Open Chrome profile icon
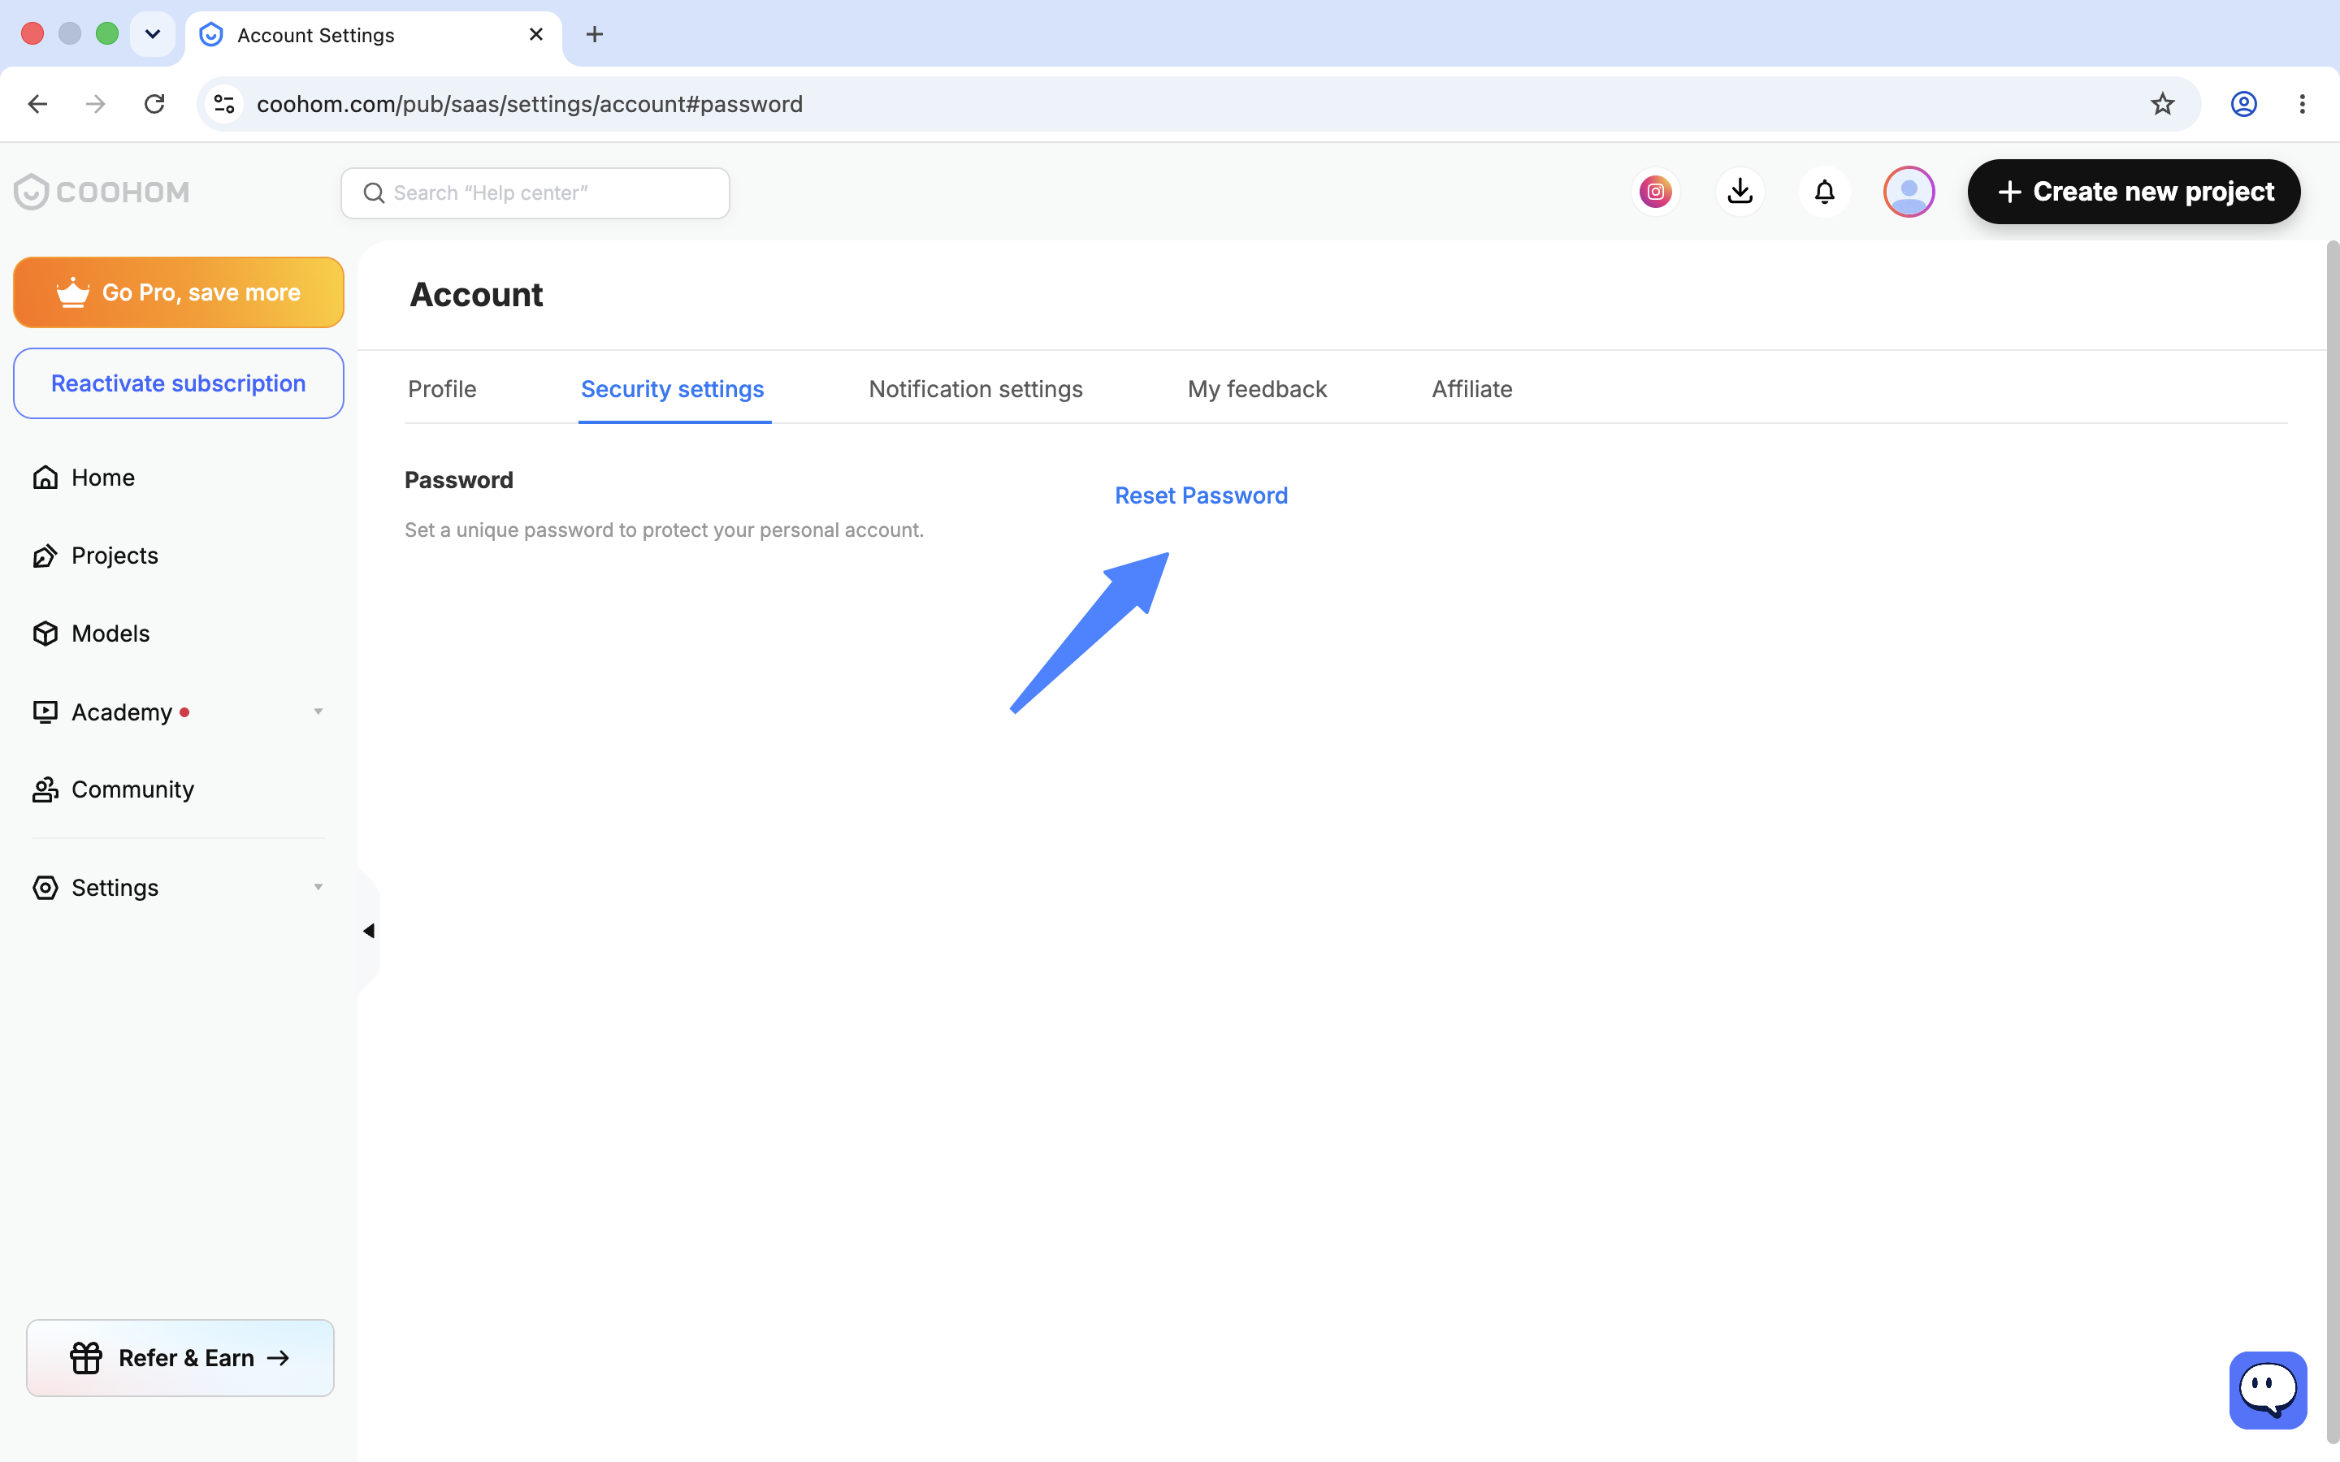This screenshot has height=1462, width=2340. (2243, 105)
